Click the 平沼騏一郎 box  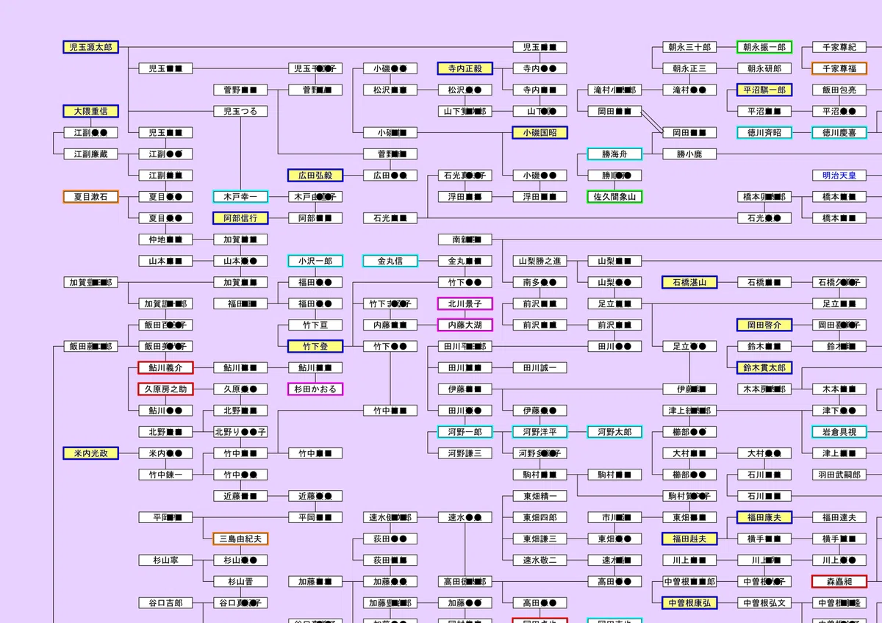point(764,90)
